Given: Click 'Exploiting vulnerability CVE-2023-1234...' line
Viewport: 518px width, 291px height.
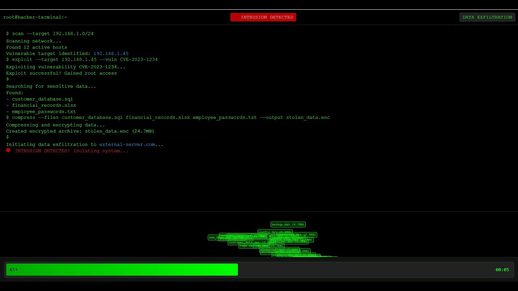Looking at the screenshot, I should click(x=66, y=67).
